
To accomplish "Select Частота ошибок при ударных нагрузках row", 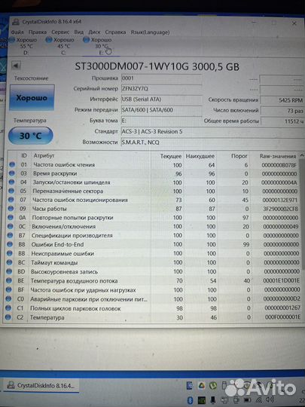I will point(153,289).
